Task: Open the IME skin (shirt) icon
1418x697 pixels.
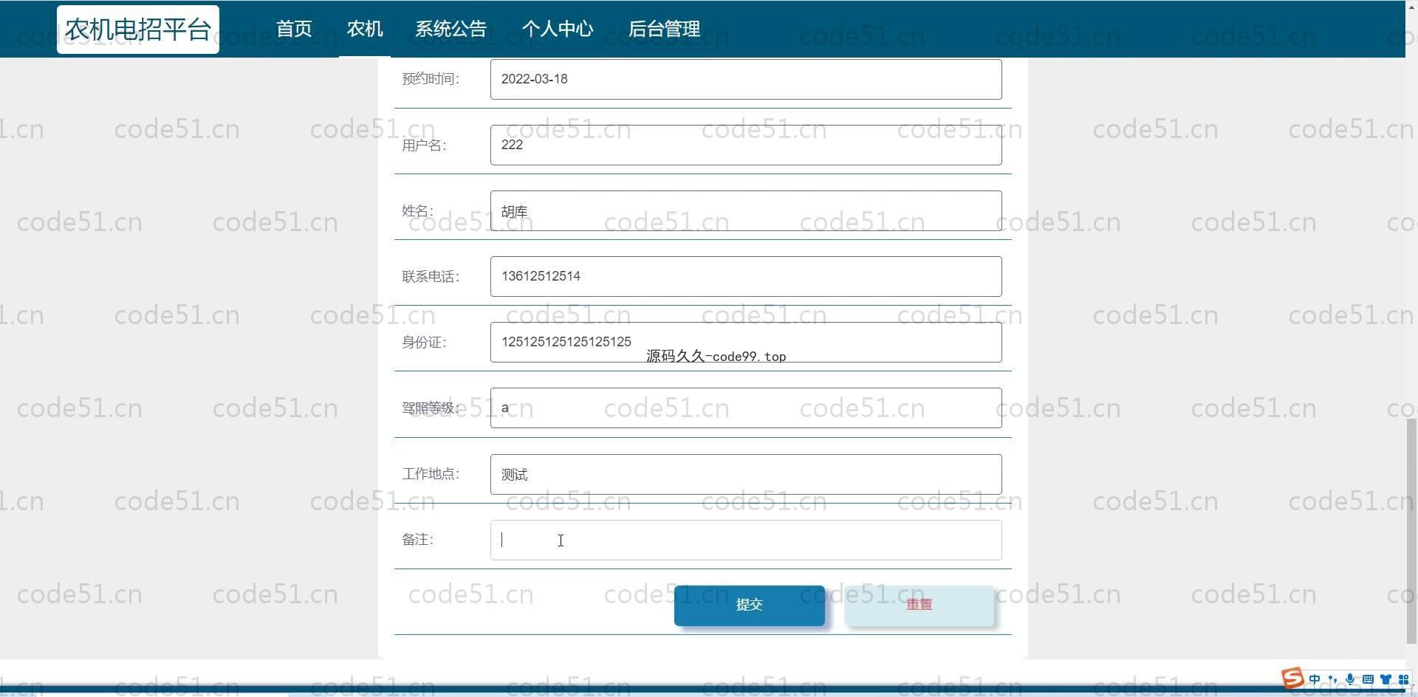Action: (x=1386, y=679)
